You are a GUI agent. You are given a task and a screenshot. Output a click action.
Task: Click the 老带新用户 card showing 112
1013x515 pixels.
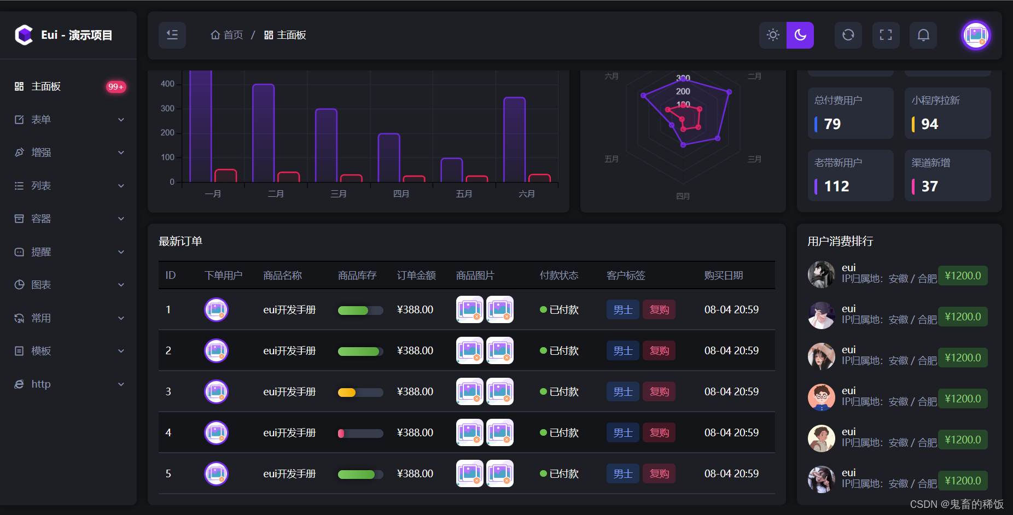coord(851,175)
